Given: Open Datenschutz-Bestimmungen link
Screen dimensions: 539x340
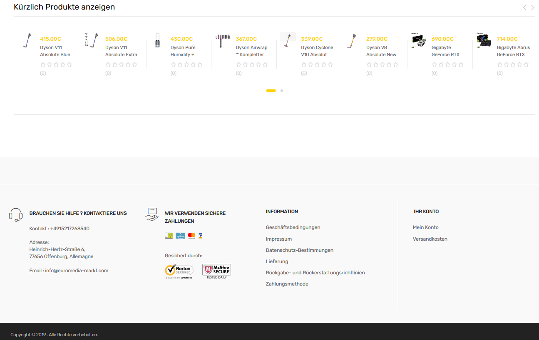Looking at the screenshot, I should click(x=300, y=250).
